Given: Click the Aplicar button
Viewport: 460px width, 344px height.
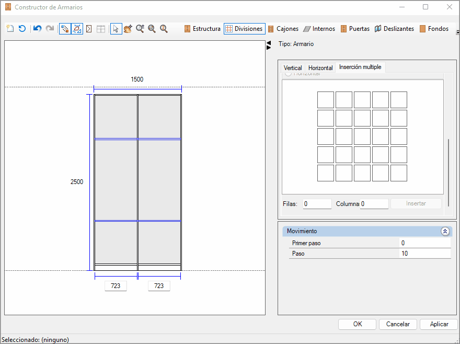Looking at the screenshot, I should pos(439,324).
